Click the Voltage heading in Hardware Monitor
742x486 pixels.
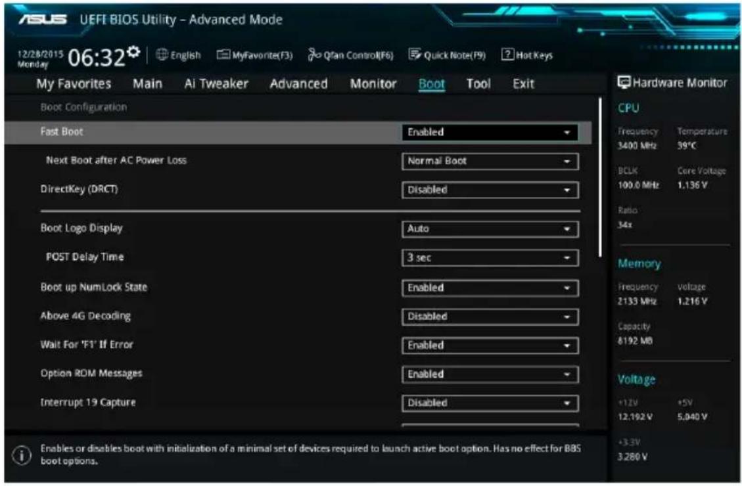pos(636,380)
